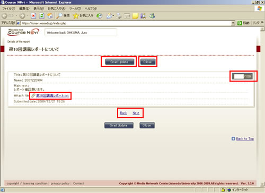265x193 pixels.
Task: Open the ヘルプ menu
Action: [x=91, y=8]
